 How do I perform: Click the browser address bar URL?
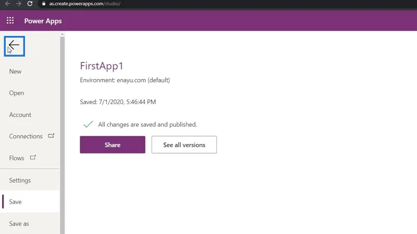[84, 4]
